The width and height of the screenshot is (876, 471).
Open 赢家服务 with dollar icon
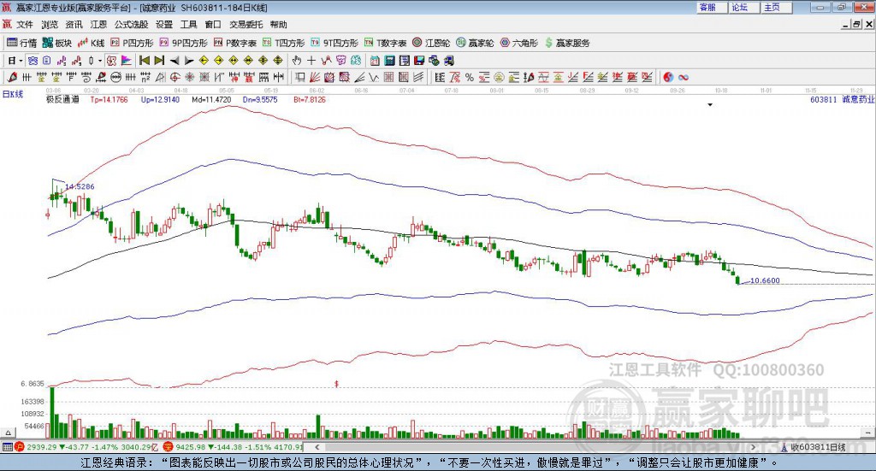[567, 43]
